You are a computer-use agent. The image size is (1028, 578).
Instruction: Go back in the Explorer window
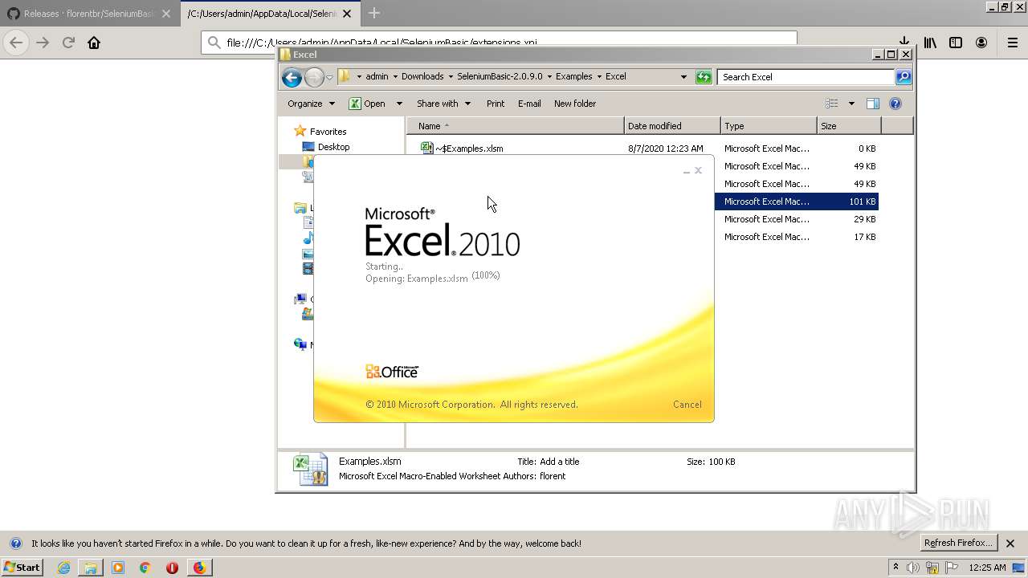click(292, 77)
